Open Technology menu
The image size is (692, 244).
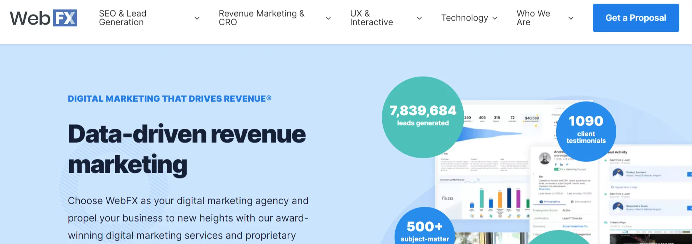pyautogui.click(x=464, y=18)
